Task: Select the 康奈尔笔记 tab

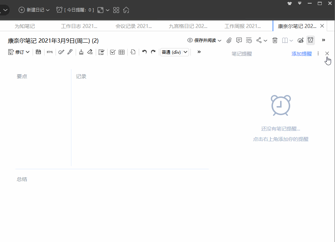Action: tap(297, 26)
